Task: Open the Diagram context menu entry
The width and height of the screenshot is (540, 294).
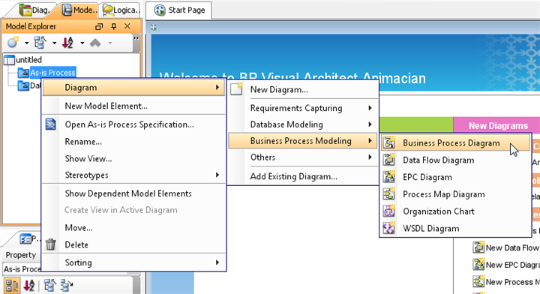Action: click(x=133, y=88)
